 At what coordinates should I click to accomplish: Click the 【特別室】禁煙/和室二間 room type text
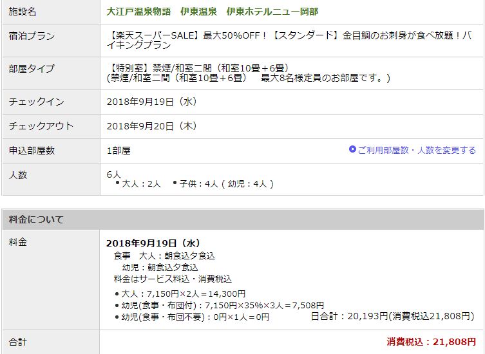tap(198, 68)
